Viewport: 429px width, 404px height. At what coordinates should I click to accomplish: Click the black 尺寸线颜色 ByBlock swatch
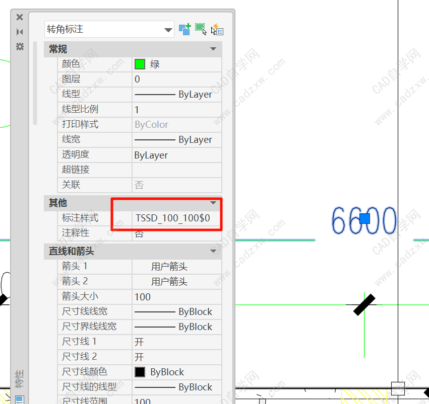(x=140, y=372)
